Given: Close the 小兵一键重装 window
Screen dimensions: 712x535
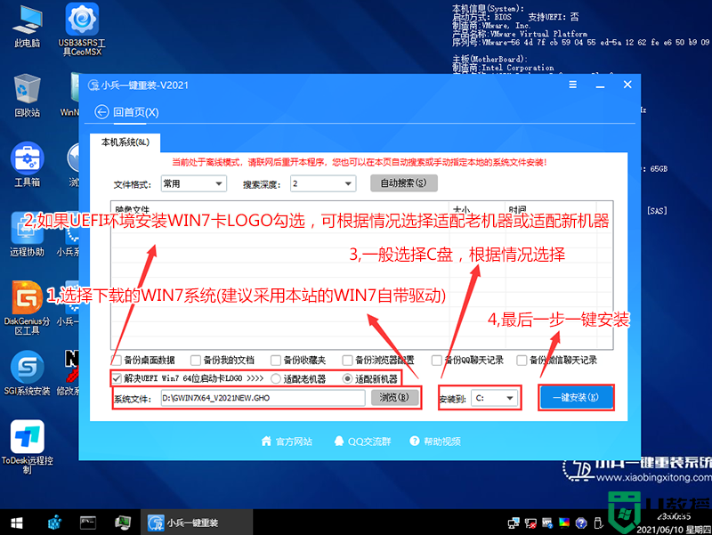Looking at the screenshot, I should coord(627,85).
